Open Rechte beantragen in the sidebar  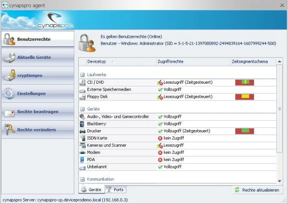[38, 111]
